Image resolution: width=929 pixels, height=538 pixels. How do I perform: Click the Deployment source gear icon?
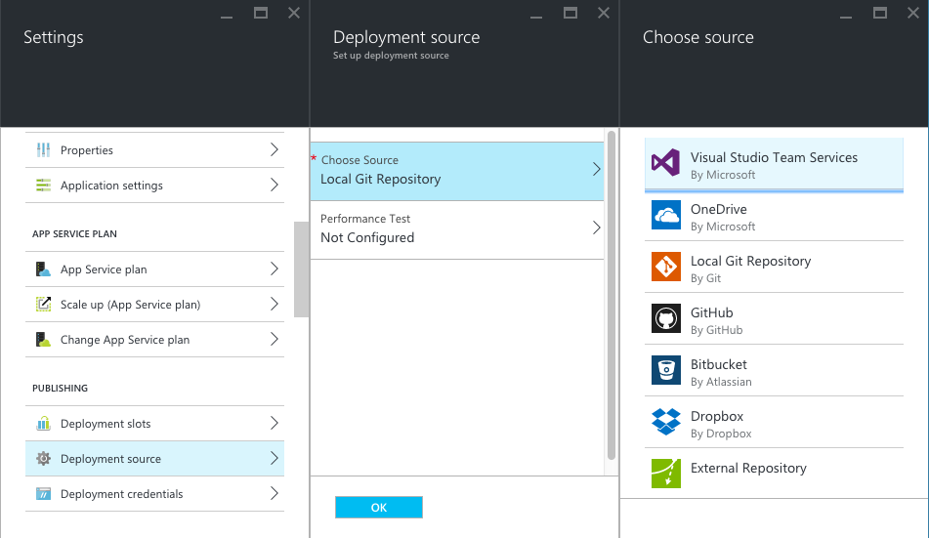[43, 459]
